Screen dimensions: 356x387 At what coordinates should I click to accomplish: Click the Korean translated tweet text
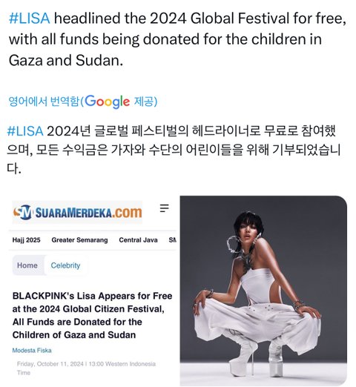coord(174,150)
